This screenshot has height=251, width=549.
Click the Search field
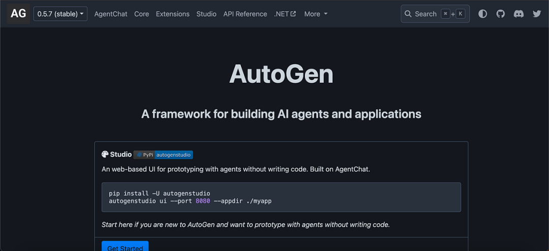pyautogui.click(x=435, y=14)
